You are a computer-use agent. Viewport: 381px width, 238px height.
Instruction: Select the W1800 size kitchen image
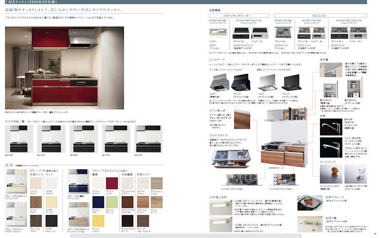(84, 139)
